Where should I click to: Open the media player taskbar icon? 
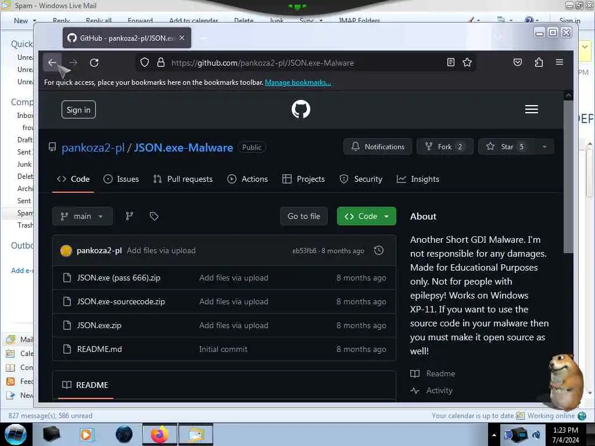point(86,434)
